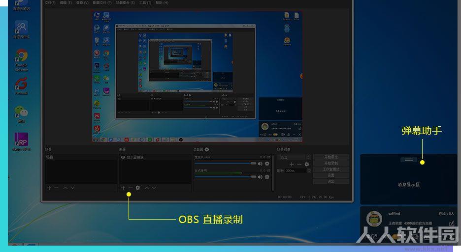This screenshot has width=461, height=252.
Task: Click the OBS preview canvas thumbnail
Action: coord(197,77)
